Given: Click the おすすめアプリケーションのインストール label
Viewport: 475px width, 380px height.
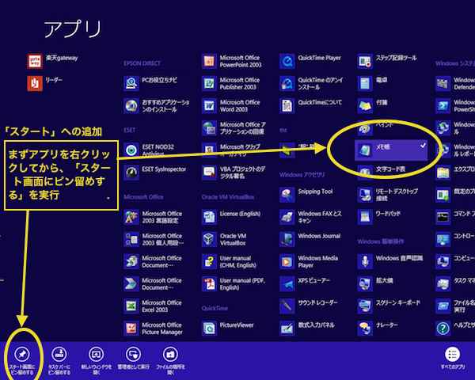Looking at the screenshot, I should point(165,106).
